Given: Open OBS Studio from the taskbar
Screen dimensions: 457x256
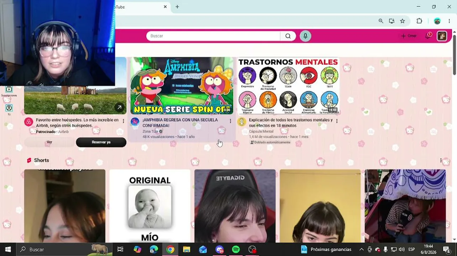Looking at the screenshot, I should point(252,249).
